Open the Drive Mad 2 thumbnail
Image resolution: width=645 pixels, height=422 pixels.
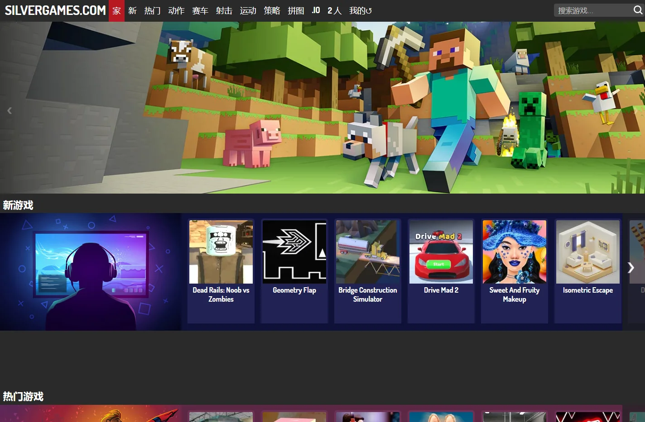441,252
